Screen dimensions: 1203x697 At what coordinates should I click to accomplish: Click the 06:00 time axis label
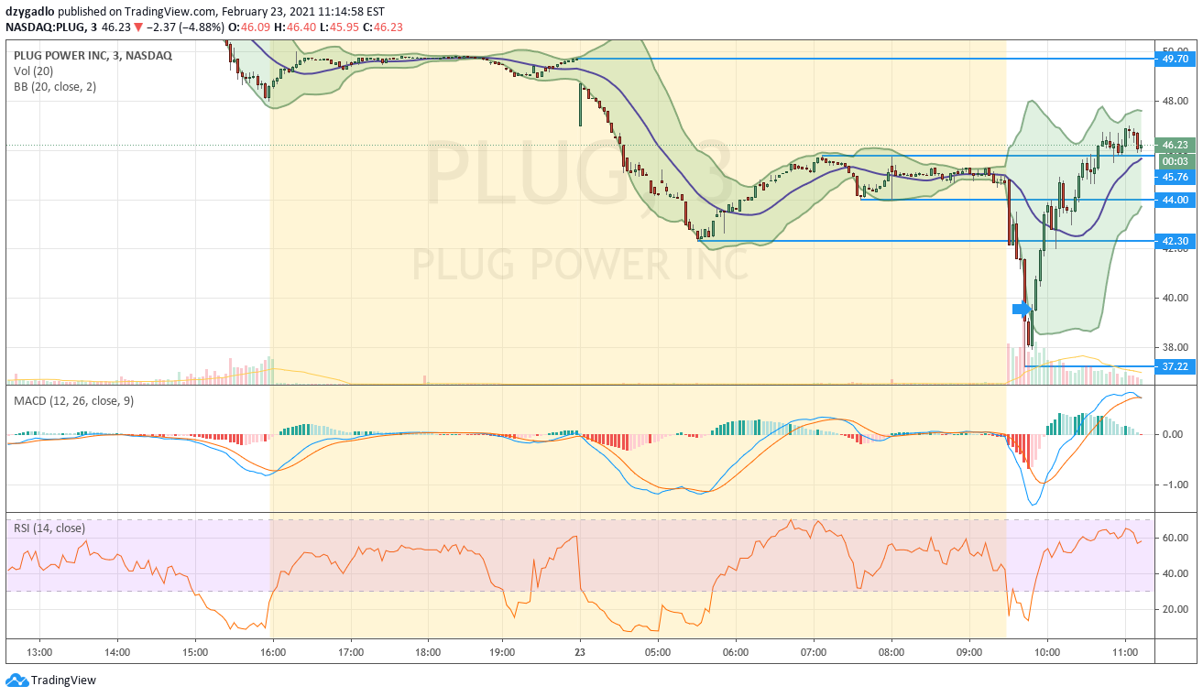736,652
